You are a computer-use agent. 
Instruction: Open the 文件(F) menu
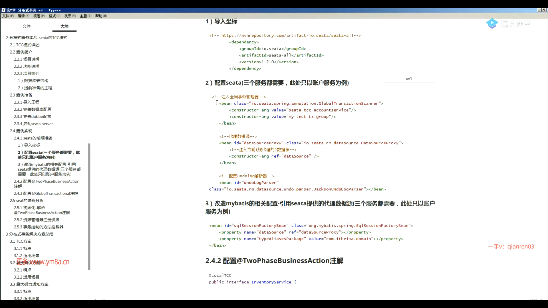[x=8, y=16]
